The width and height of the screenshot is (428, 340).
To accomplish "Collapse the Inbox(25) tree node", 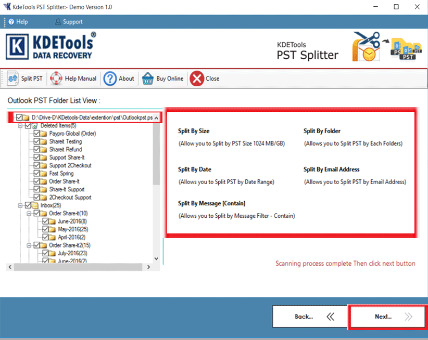I will tap(20, 205).
